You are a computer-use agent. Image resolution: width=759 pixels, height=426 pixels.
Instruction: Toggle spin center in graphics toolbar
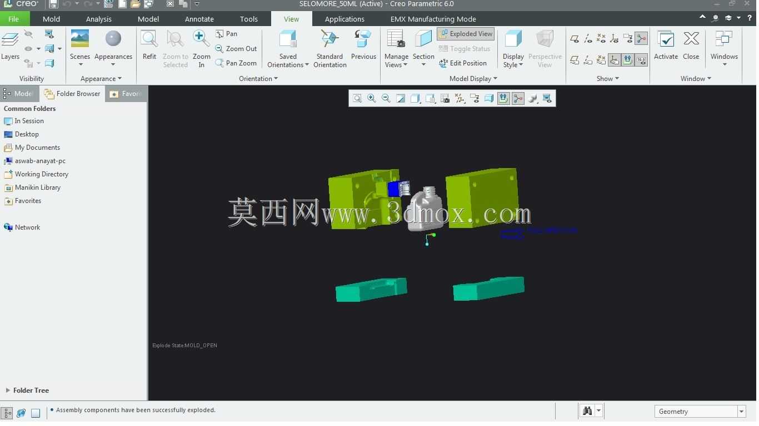(518, 98)
